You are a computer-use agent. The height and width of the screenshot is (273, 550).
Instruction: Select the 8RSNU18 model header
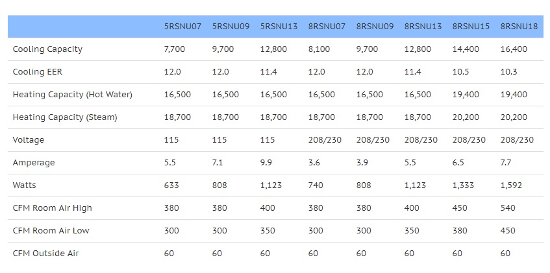tap(519, 27)
